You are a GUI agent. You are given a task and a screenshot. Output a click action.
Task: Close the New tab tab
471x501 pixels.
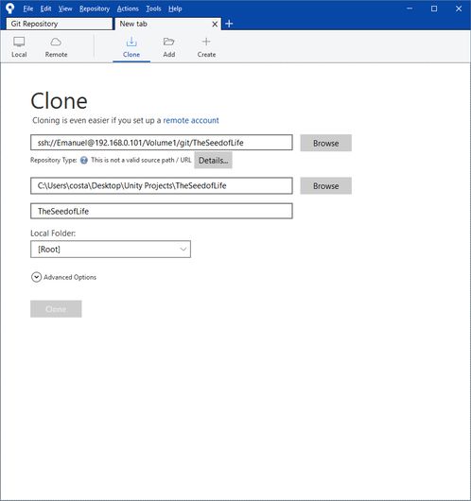tap(215, 24)
